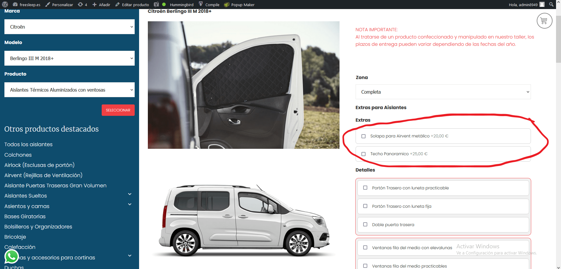Click the Compile icon

201,4
